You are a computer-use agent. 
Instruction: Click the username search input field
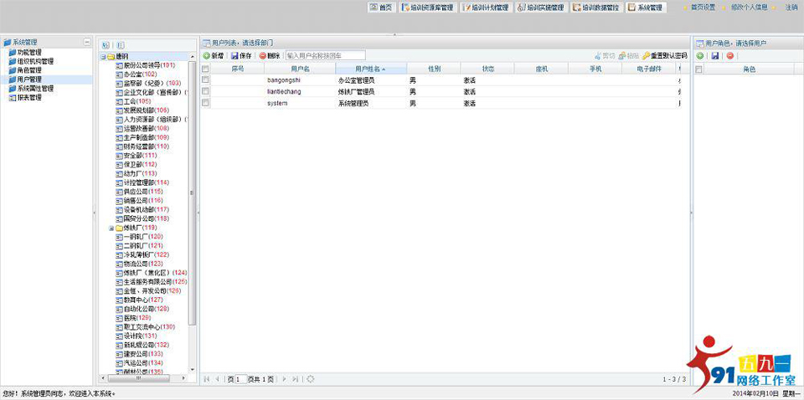coord(325,55)
